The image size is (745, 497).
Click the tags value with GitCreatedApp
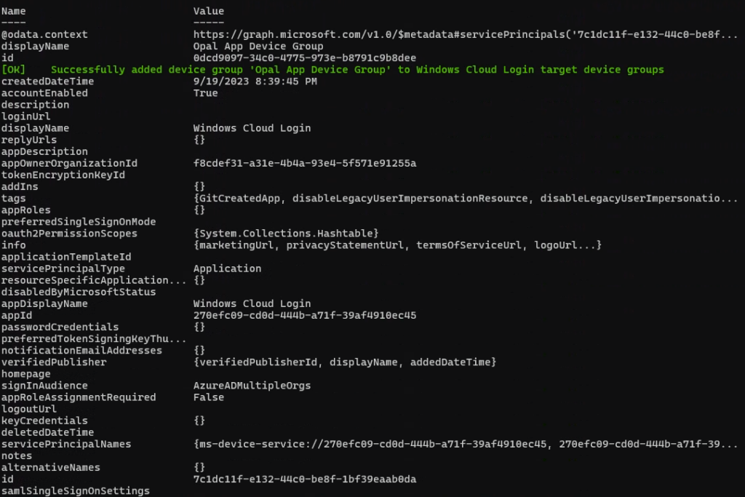466,198
